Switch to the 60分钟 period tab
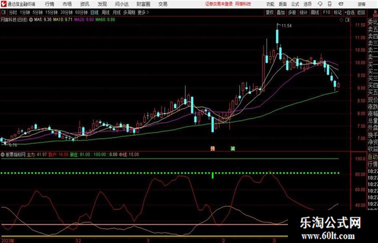 81,12
